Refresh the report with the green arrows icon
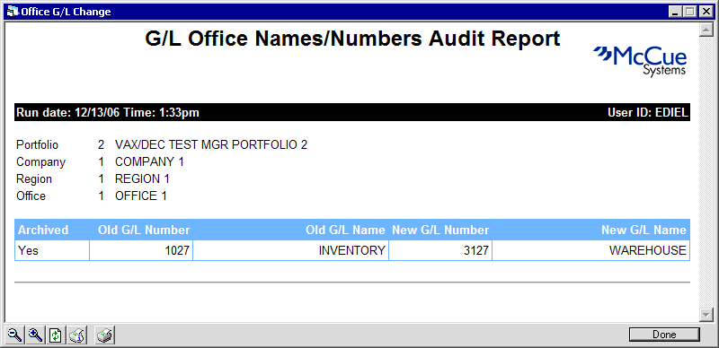The height and width of the screenshot is (348, 719). 56,335
